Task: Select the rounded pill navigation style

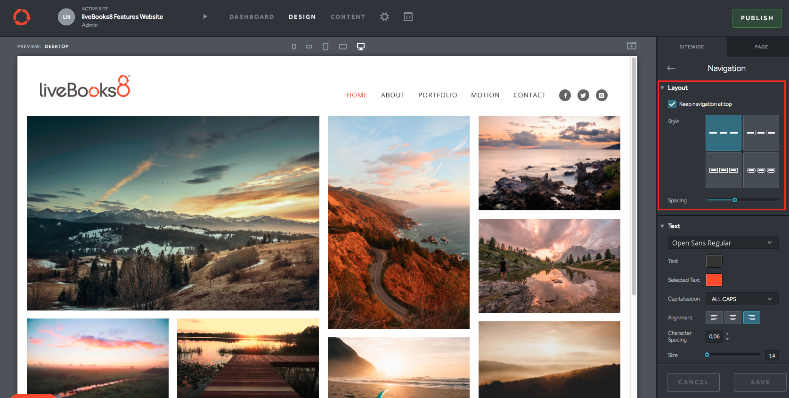Action: (x=761, y=170)
